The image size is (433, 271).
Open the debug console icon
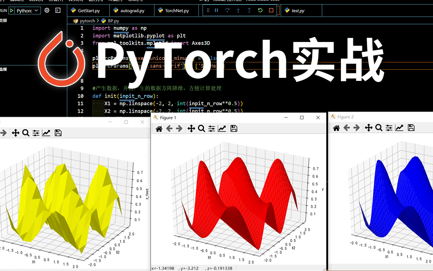point(58,11)
